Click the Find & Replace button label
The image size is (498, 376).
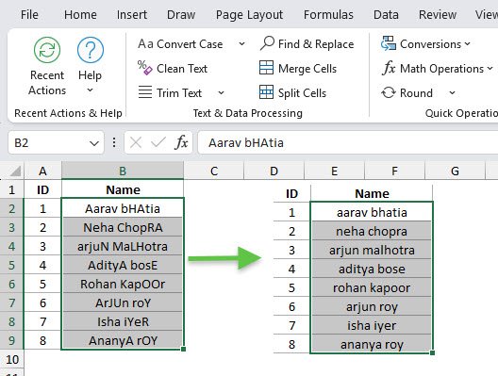click(x=316, y=43)
